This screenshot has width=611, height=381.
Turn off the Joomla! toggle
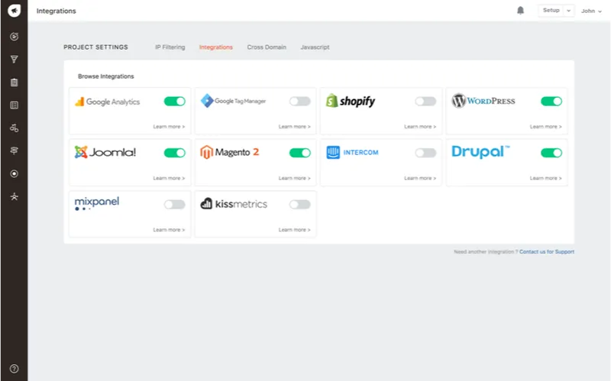click(175, 153)
